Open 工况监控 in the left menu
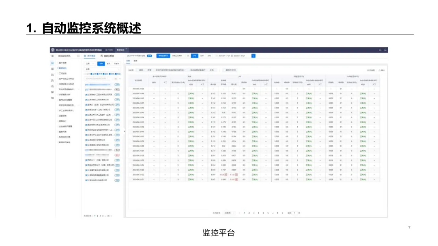The height and width of the screenshot is (246, 438). [63, 73]
